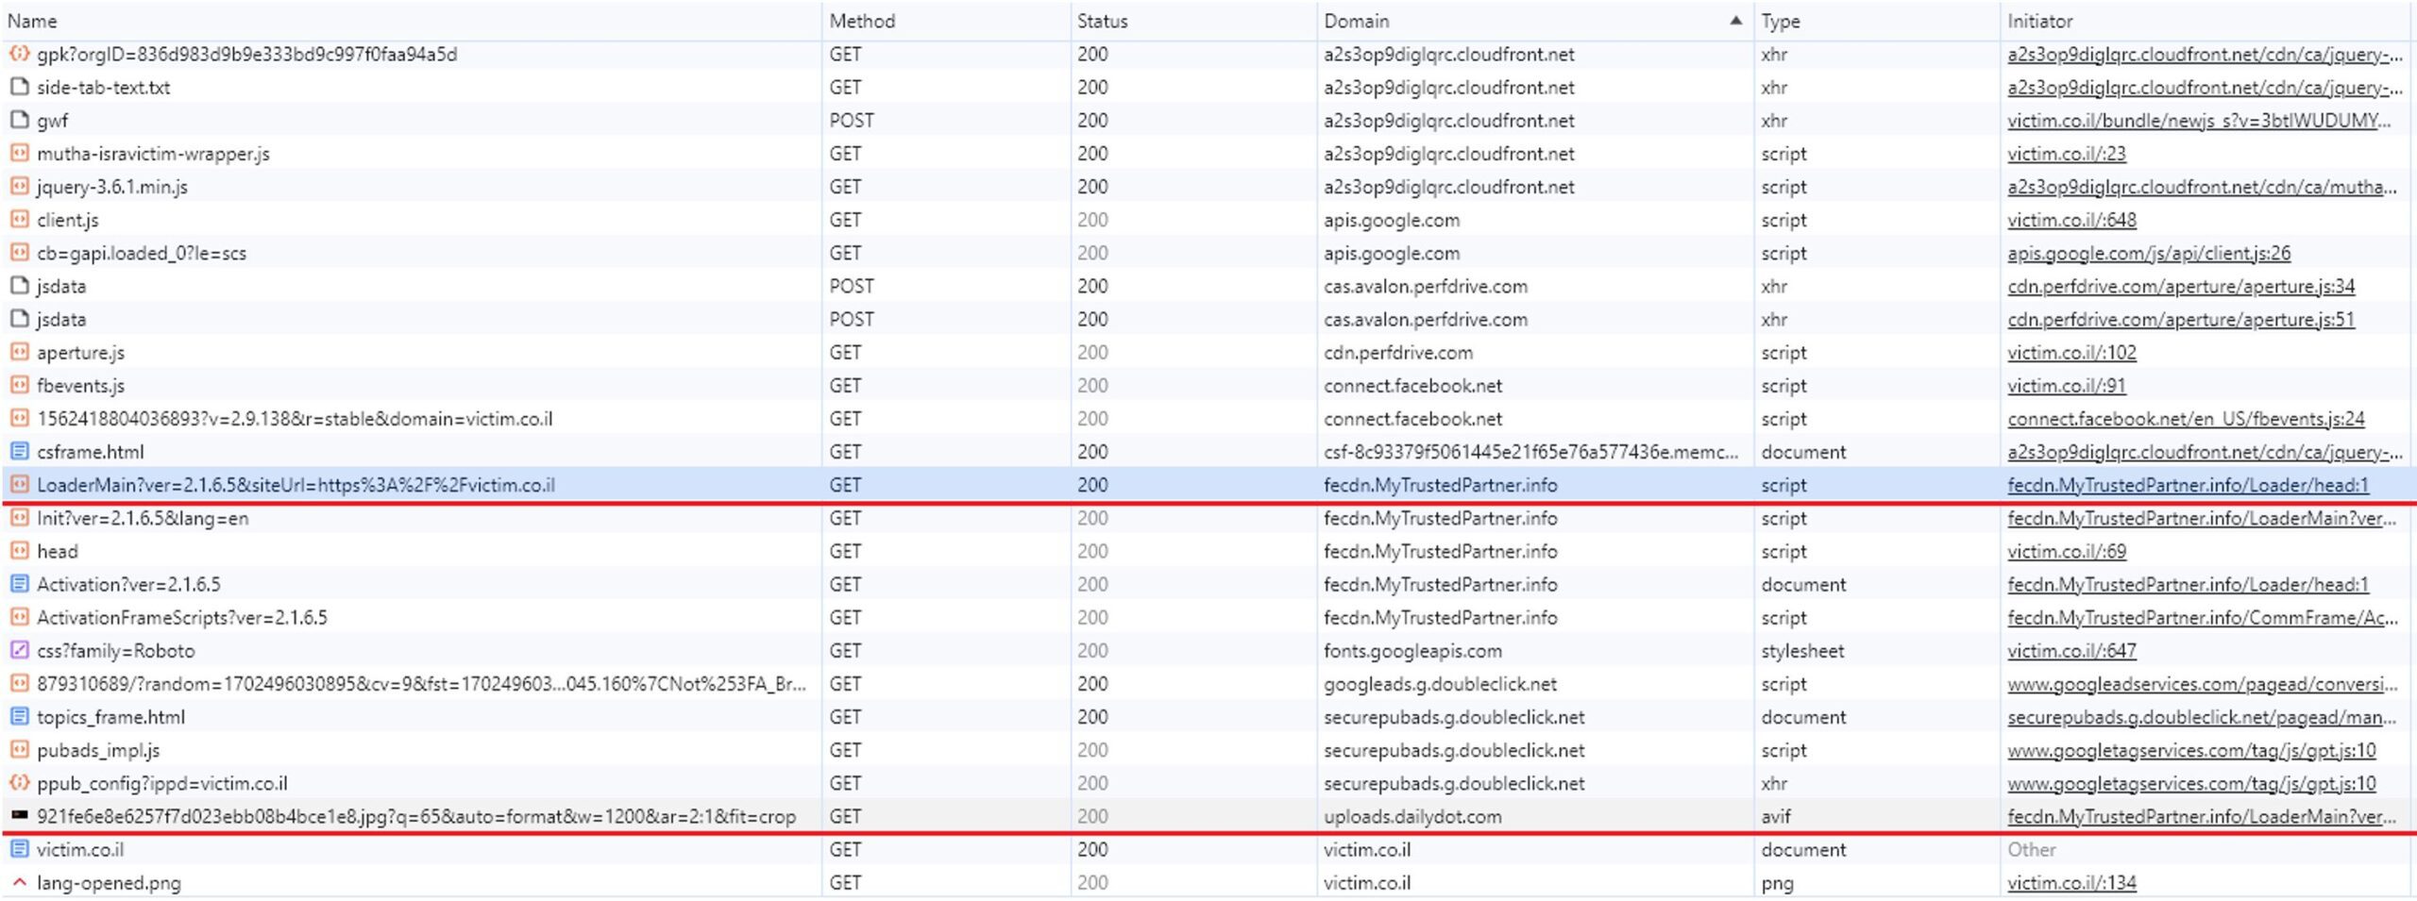Click the file icon next to gwf
This screenshot has height=901, width=2417.
point(18,120)
